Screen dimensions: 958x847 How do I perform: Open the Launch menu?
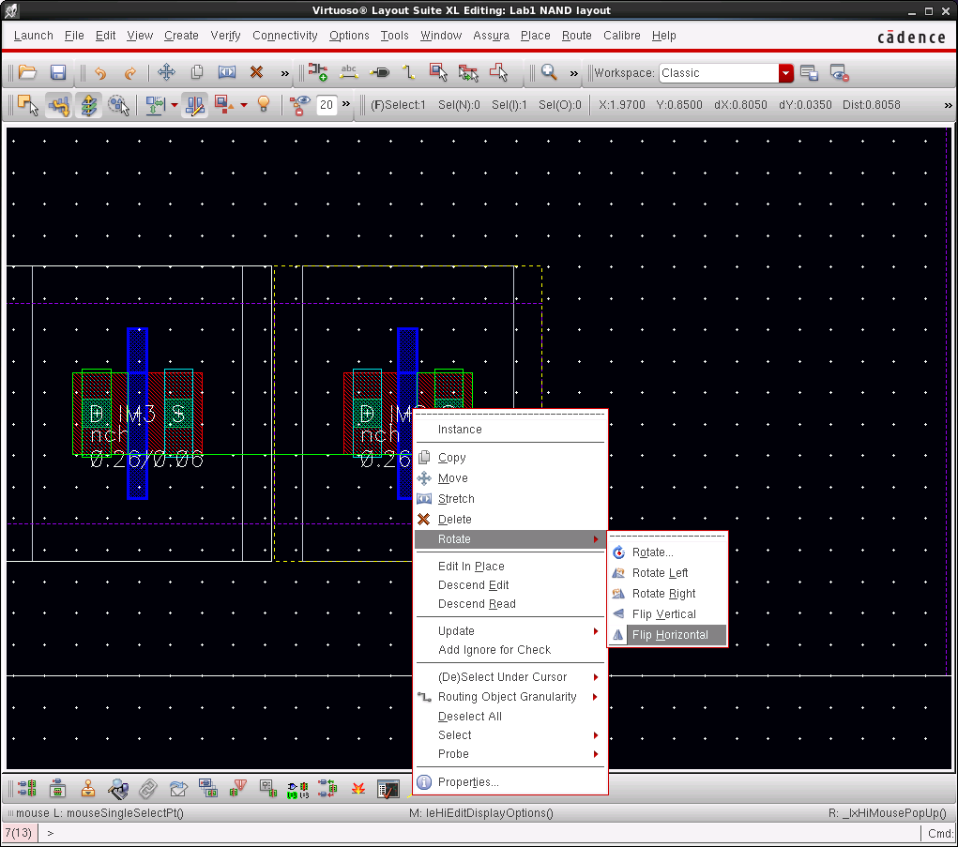click(34, 36)
